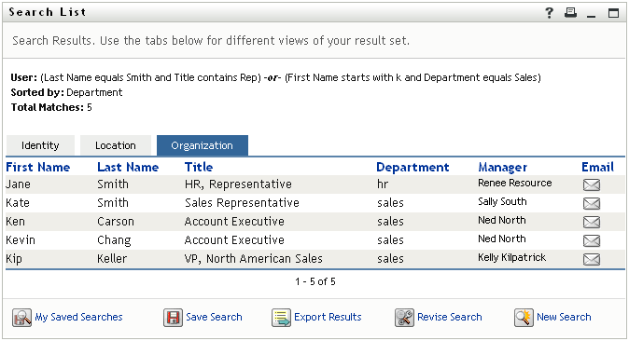Email Jane Smith via envelope icon
Screen dimensions: 629x341
[x=592, y=184]
